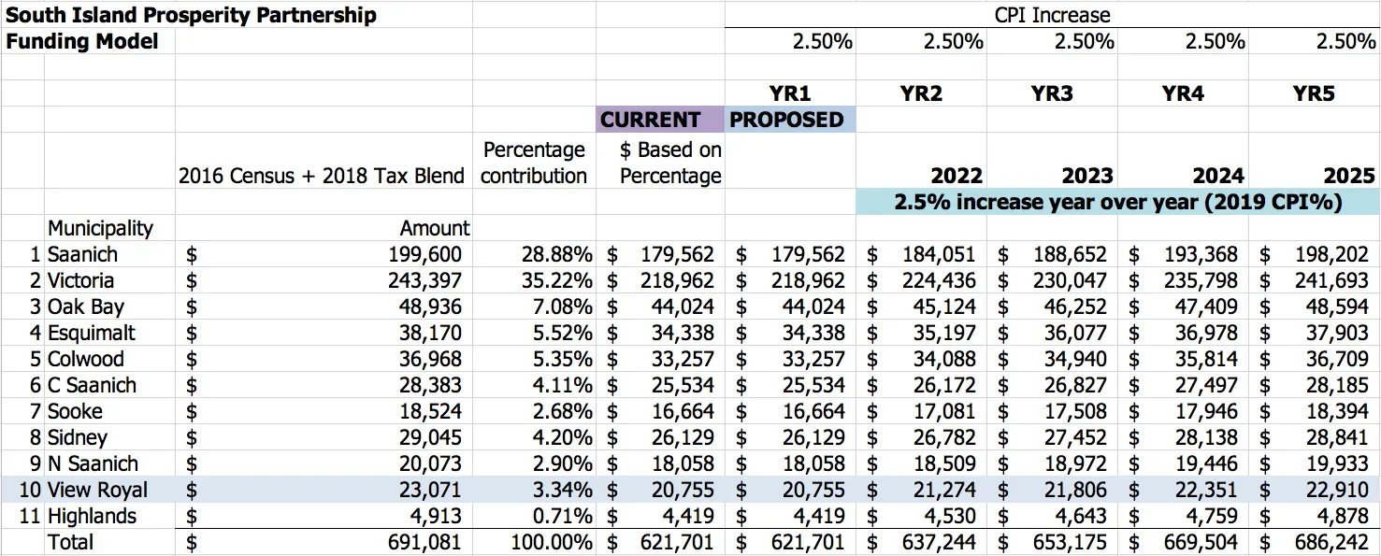Select the 2022 year header cell

point(957,176)
